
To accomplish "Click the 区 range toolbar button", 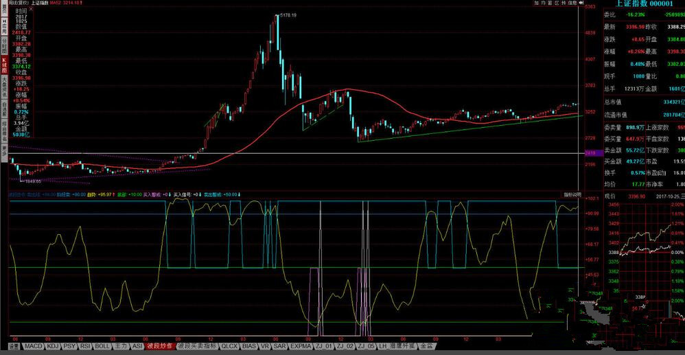I will [x=556, y=3].
